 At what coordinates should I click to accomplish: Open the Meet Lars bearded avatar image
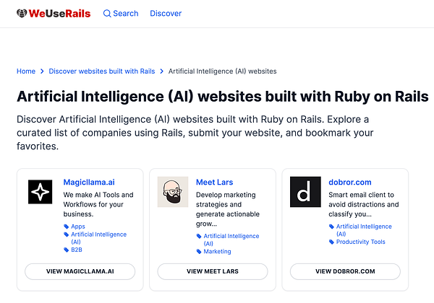coord(173,192)
